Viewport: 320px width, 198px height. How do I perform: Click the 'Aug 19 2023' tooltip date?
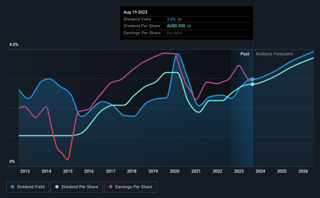[x=135, y=12]
